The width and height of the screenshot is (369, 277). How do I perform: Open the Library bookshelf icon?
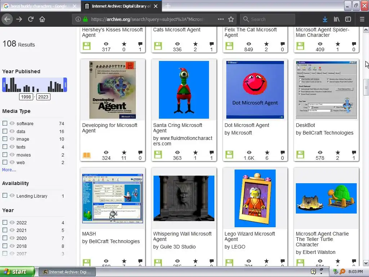click(337, 19)
